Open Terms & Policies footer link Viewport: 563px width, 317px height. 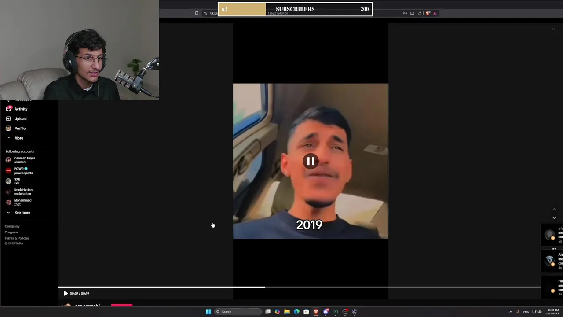[17, 238]
